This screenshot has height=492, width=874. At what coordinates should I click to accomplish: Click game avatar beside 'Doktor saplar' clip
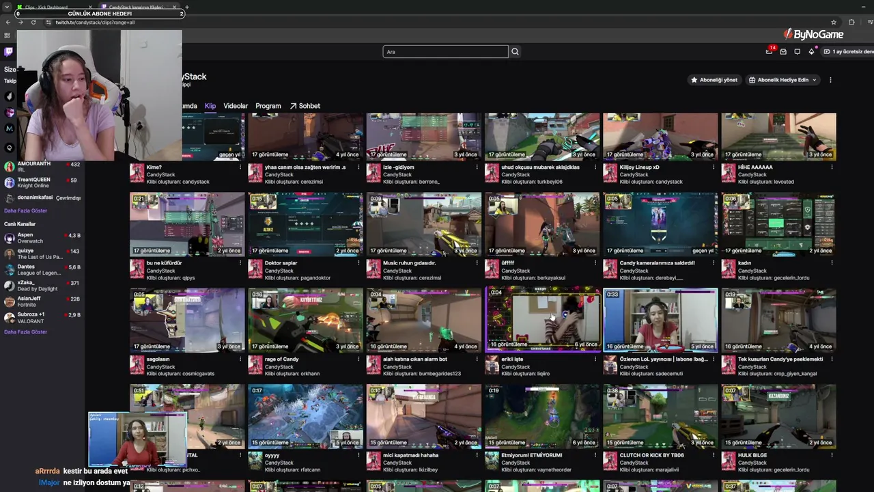click(255, 269)
